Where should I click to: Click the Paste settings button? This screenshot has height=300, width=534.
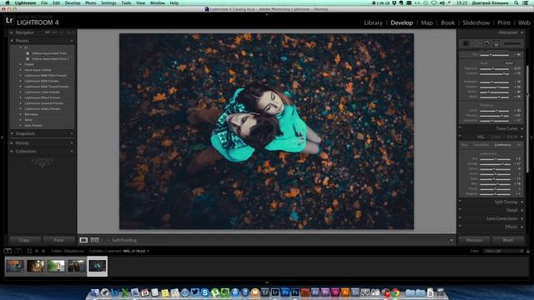(x=58, y=240)
